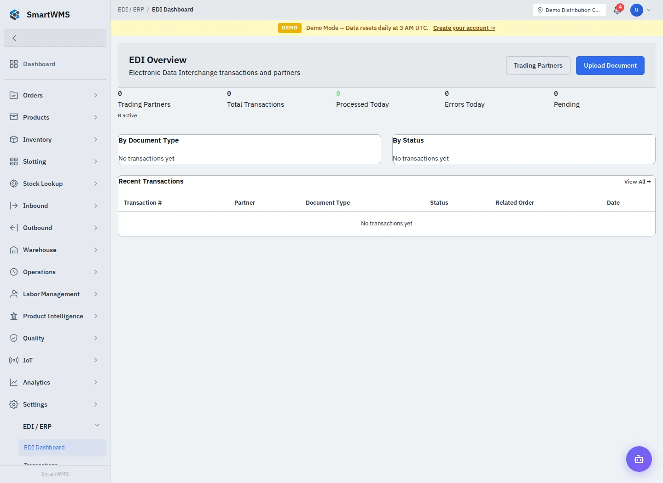
Task: Select EDI Dashboard submenu item
Action: pyautogui.click(x=62, y=447)
